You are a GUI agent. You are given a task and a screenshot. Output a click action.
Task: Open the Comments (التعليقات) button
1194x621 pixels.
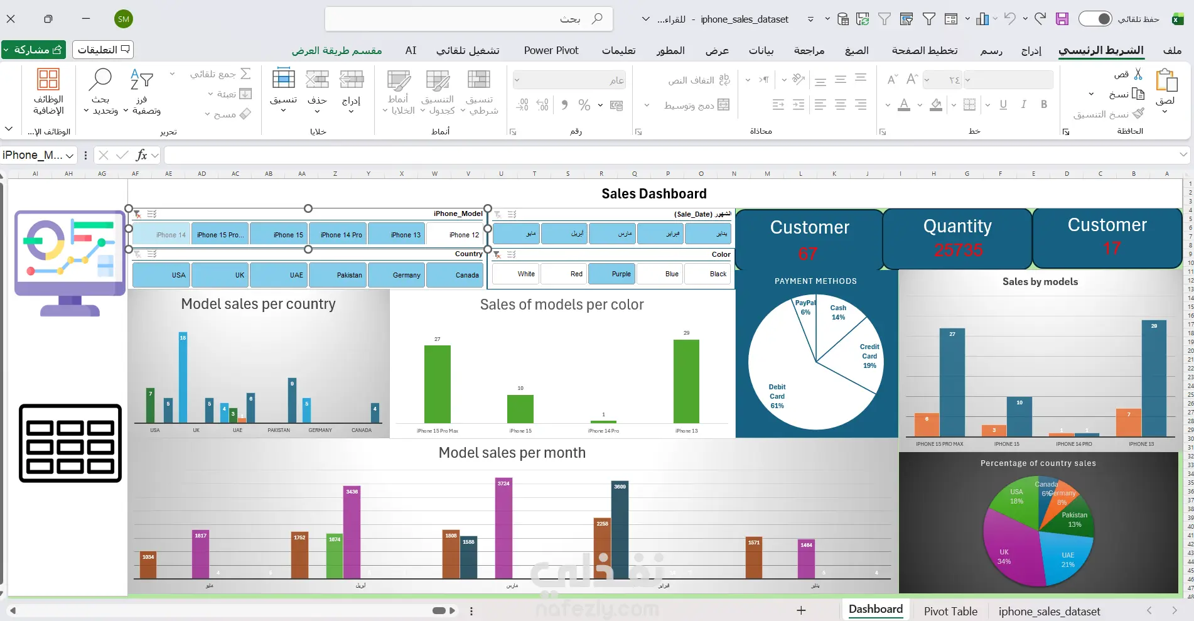(103, 50)
